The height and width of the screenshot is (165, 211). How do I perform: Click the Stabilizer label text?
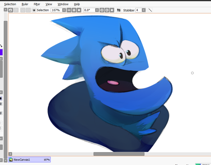click(x=129, y=10)
